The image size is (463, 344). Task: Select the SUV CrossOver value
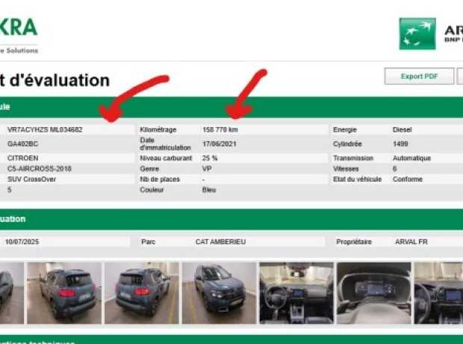[31, 179]
